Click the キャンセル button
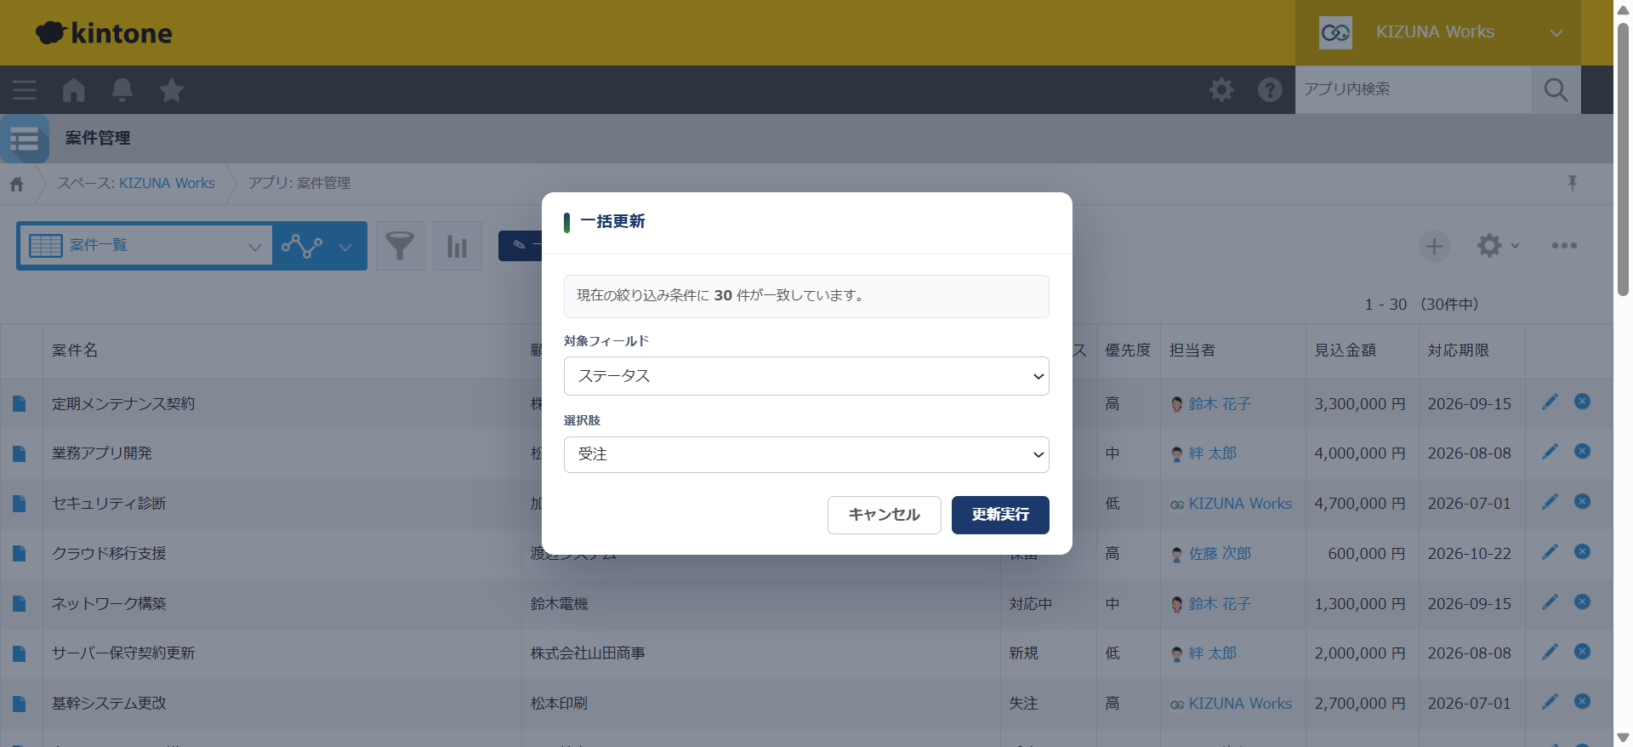The height and width of the screenshot is (747, 1633). click(884, 515)
